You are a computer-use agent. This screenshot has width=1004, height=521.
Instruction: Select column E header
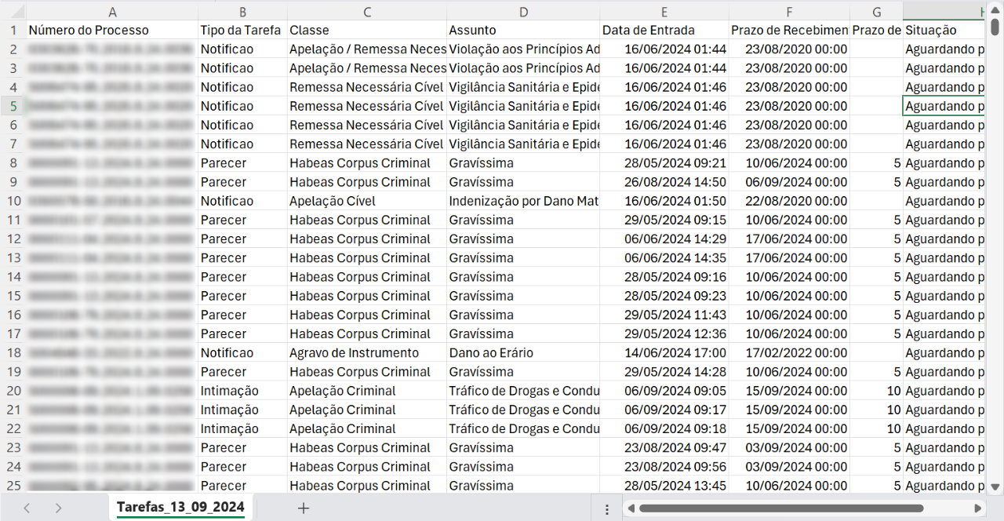664,11
